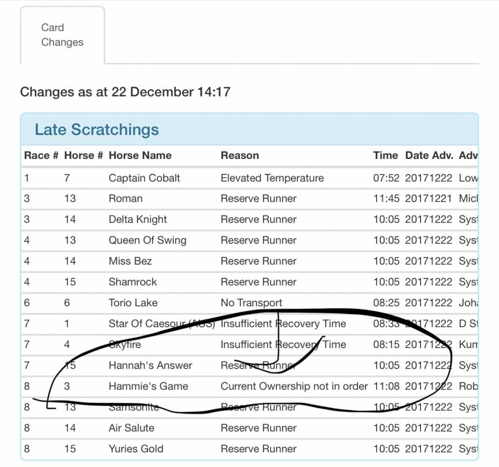Viewport: 499px width, 467px height.
Task: Click the Reason column header
Action: [240, 156]
